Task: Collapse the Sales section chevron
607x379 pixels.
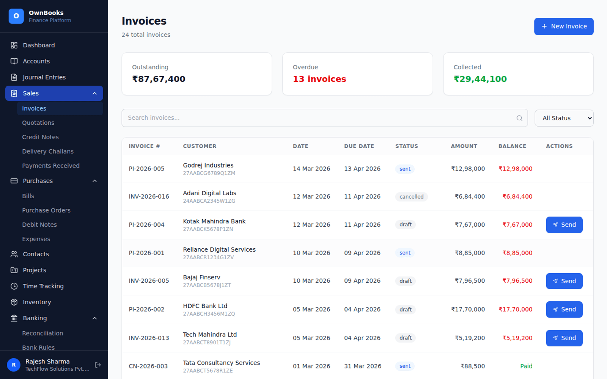Action: (95, 93)
